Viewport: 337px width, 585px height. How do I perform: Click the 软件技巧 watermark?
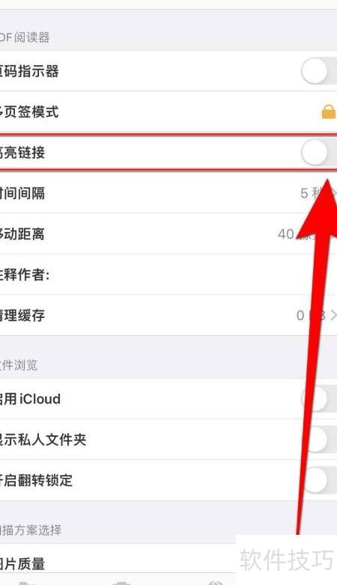point(286,560)
